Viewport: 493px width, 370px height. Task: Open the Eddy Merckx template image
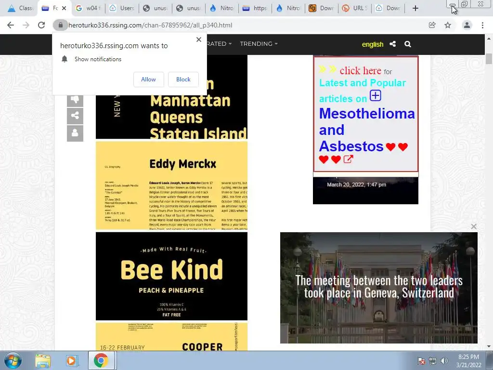click(x=172, y=185)
